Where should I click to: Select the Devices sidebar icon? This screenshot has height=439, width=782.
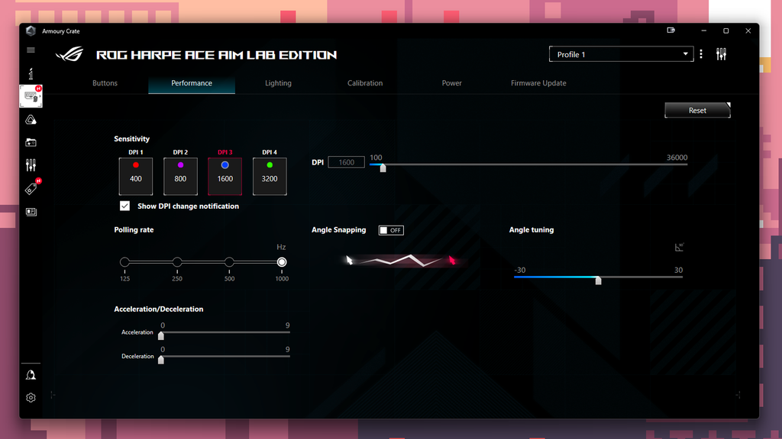(x=31, y=96)
